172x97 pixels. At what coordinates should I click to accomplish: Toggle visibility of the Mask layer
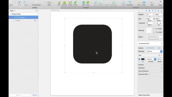point(35,20)
